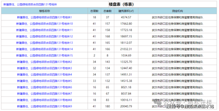Select total units value 165
The width and height of the screenshot is (219, 111).
pos(107,43)
